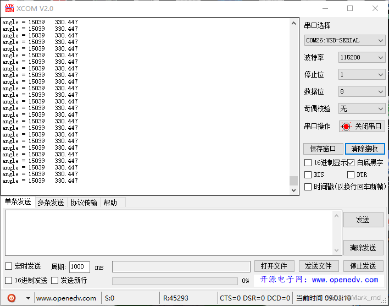Click the receive window scroll down arrow
Screen dimensions: 389x306
pyautogui.click(x=294, y=190)
